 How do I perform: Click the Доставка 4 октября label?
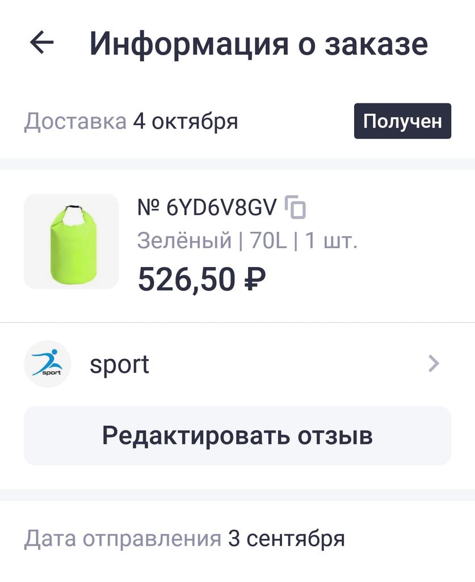click(131, 122)
